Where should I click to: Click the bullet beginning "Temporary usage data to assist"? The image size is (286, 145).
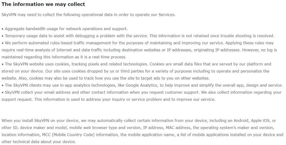(x=138, y=36)
